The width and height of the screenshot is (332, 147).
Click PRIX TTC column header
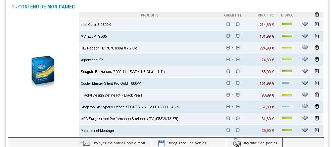266,15
